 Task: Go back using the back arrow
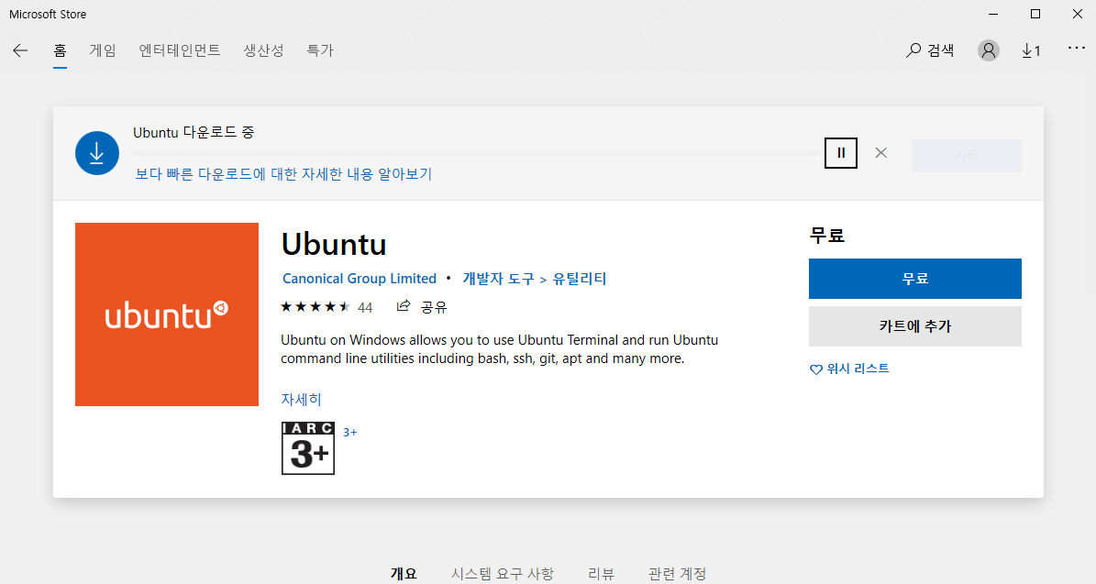(20, 50)
